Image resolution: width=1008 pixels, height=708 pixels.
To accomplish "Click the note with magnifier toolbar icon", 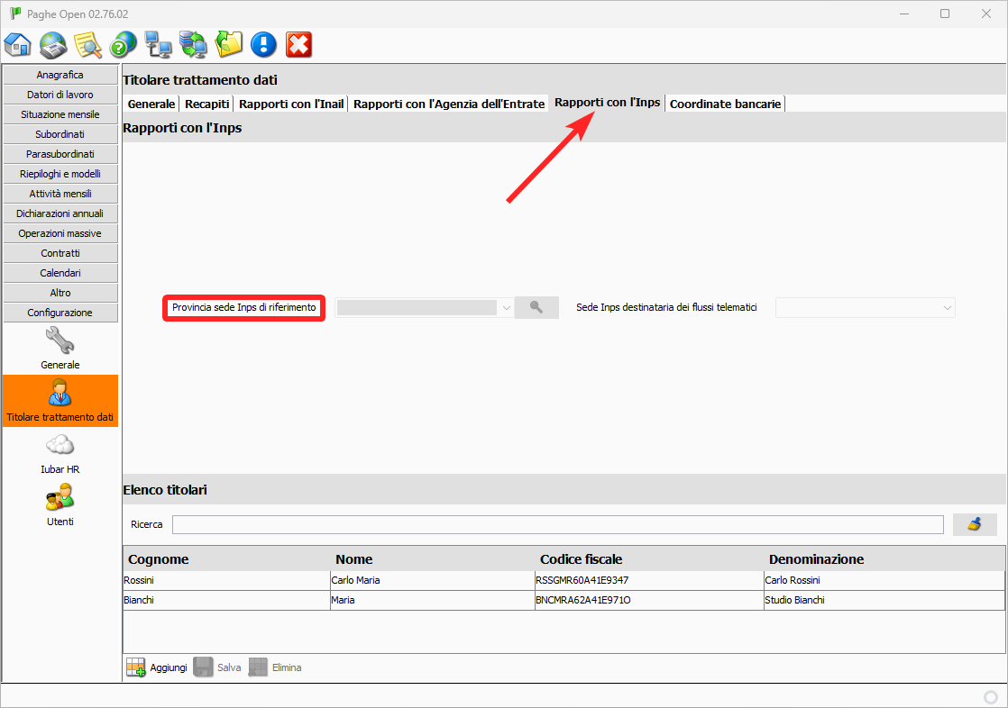I will pyautogui.click(x=88, y=44).
